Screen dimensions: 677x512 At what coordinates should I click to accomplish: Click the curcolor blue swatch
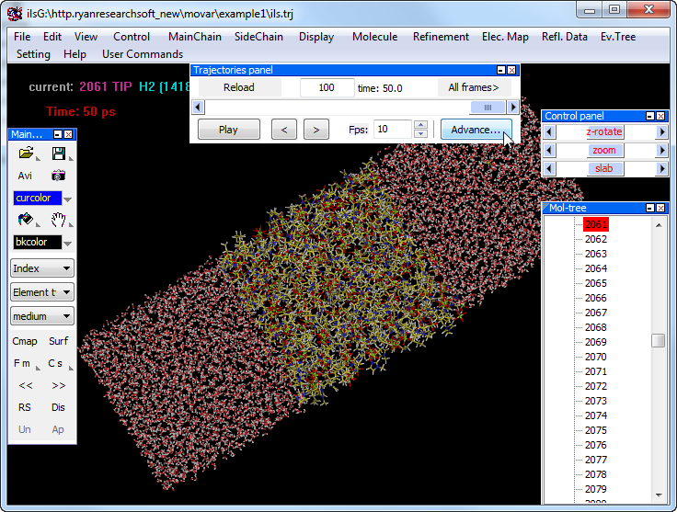[x=38, y=198]
